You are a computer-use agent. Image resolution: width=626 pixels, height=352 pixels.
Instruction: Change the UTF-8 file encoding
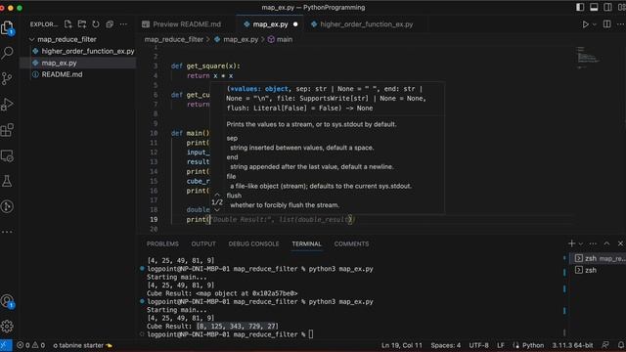(478, 345)
